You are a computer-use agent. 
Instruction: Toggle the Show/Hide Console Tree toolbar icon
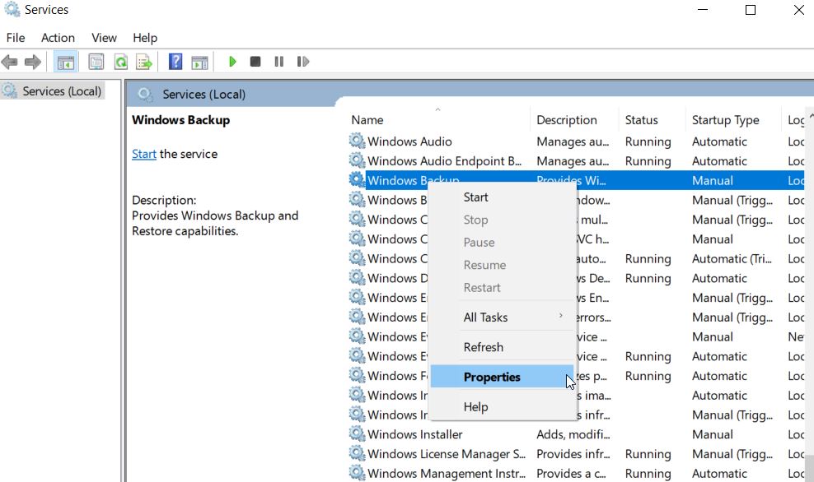coord(65,63)
